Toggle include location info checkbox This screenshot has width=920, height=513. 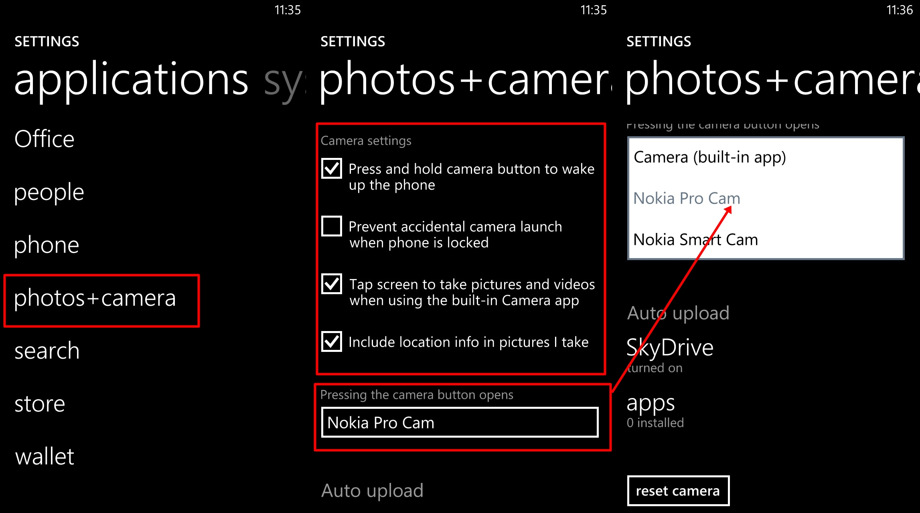coord(332,341)
